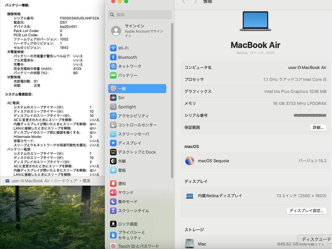The width and height of the screenshot is (332, 249).
Task: Click the blurred シリアル番号 value
Action: (x=310, y=115)
